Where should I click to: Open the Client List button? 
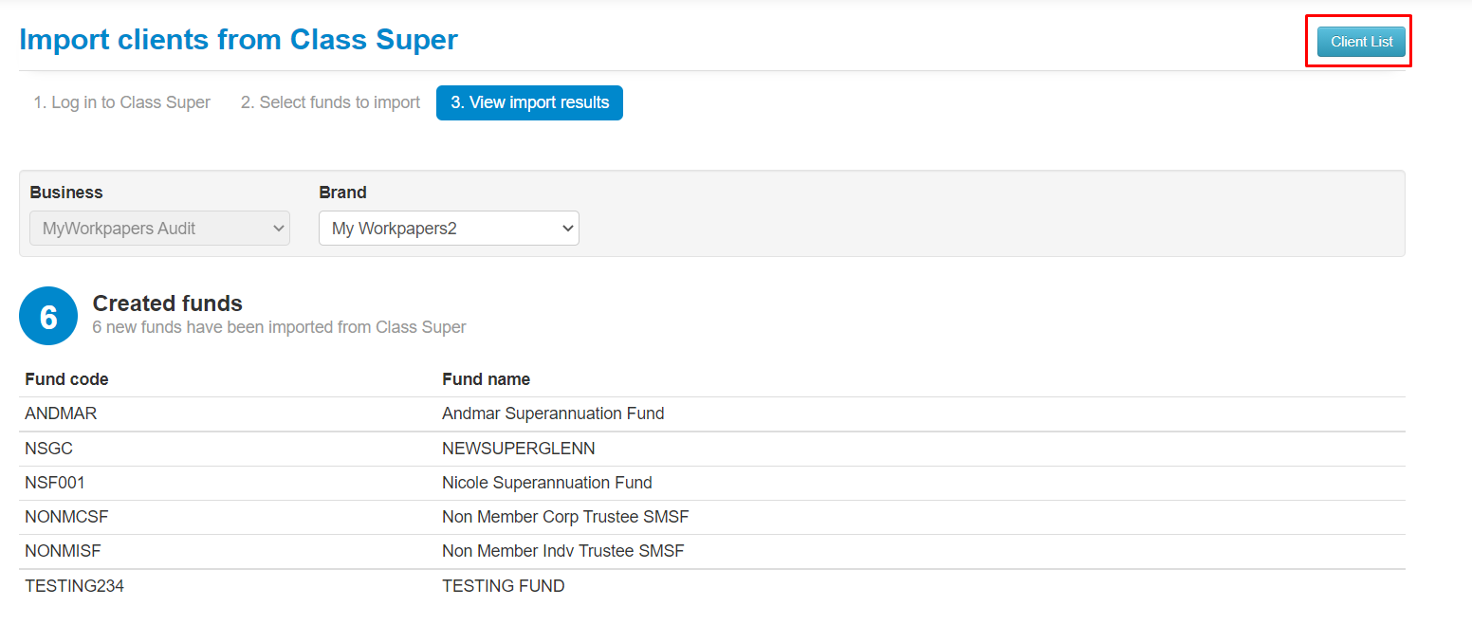click(x=1361, y=42)
